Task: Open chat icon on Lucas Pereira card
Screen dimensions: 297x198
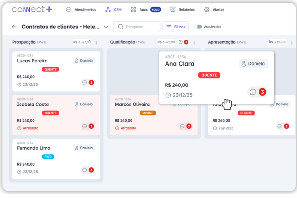Action: [85, 83]
